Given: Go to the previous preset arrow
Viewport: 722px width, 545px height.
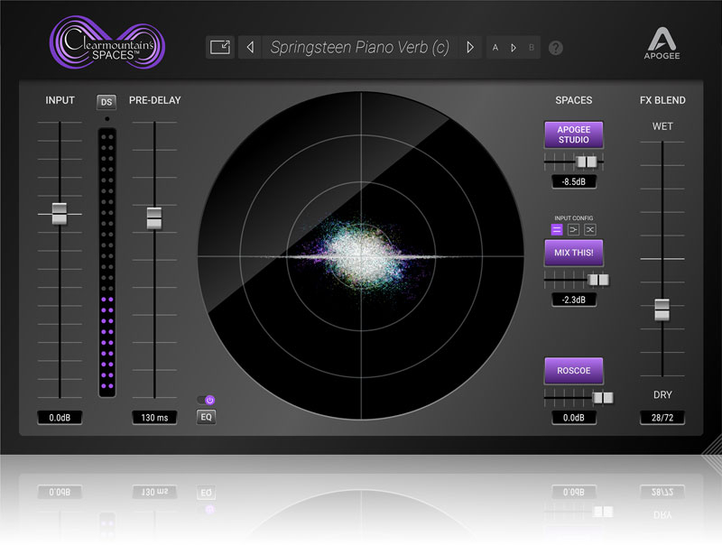Looking at the screenshot, I should point(251,48).
